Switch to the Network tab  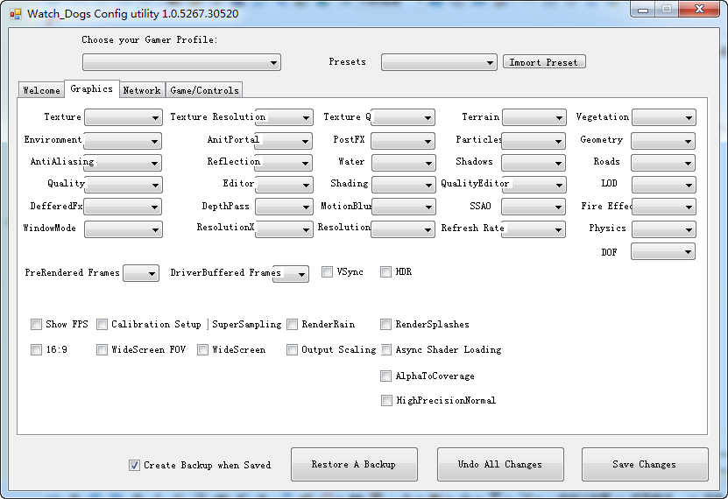[x=142, y=90]
